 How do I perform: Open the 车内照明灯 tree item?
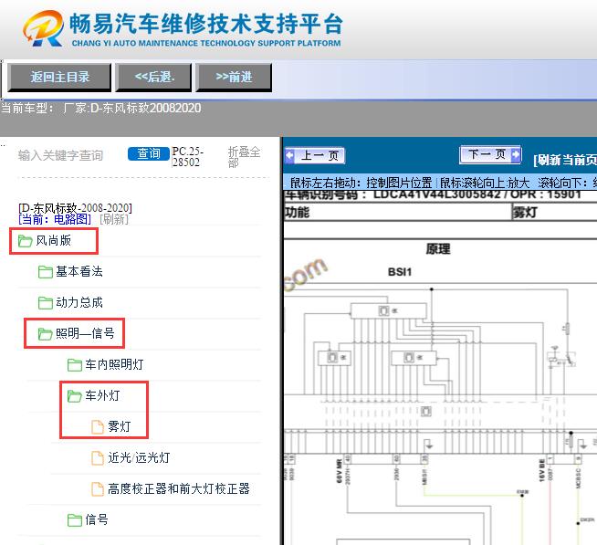point(114,364)
